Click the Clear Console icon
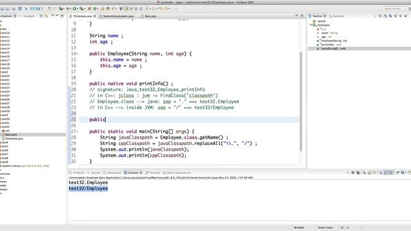Viewport: 411px width, 231px height. pos(364,173)
